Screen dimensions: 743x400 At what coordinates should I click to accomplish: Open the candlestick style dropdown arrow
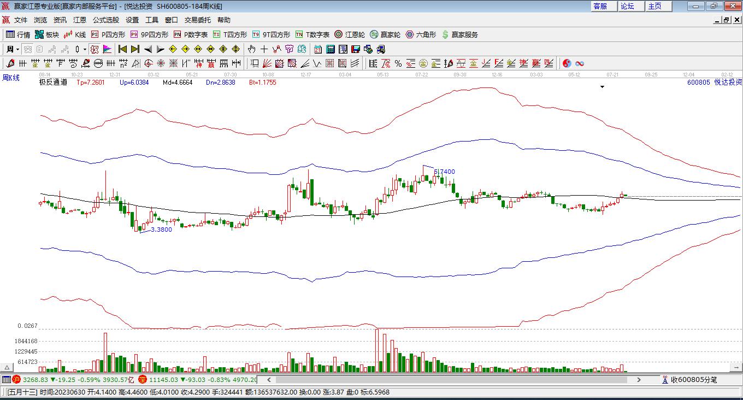coord(85,49)
